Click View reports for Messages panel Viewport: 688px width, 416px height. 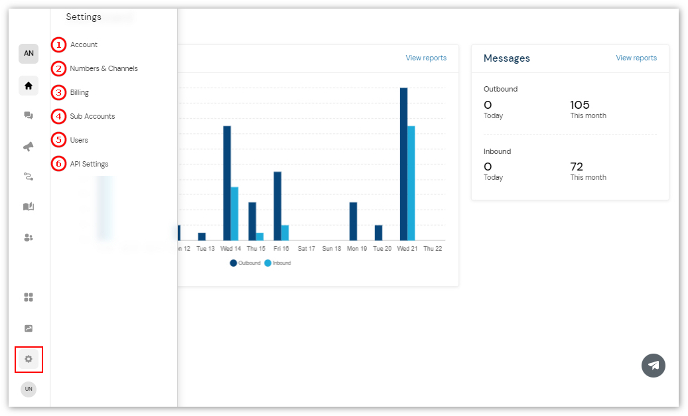click(636, 58)
